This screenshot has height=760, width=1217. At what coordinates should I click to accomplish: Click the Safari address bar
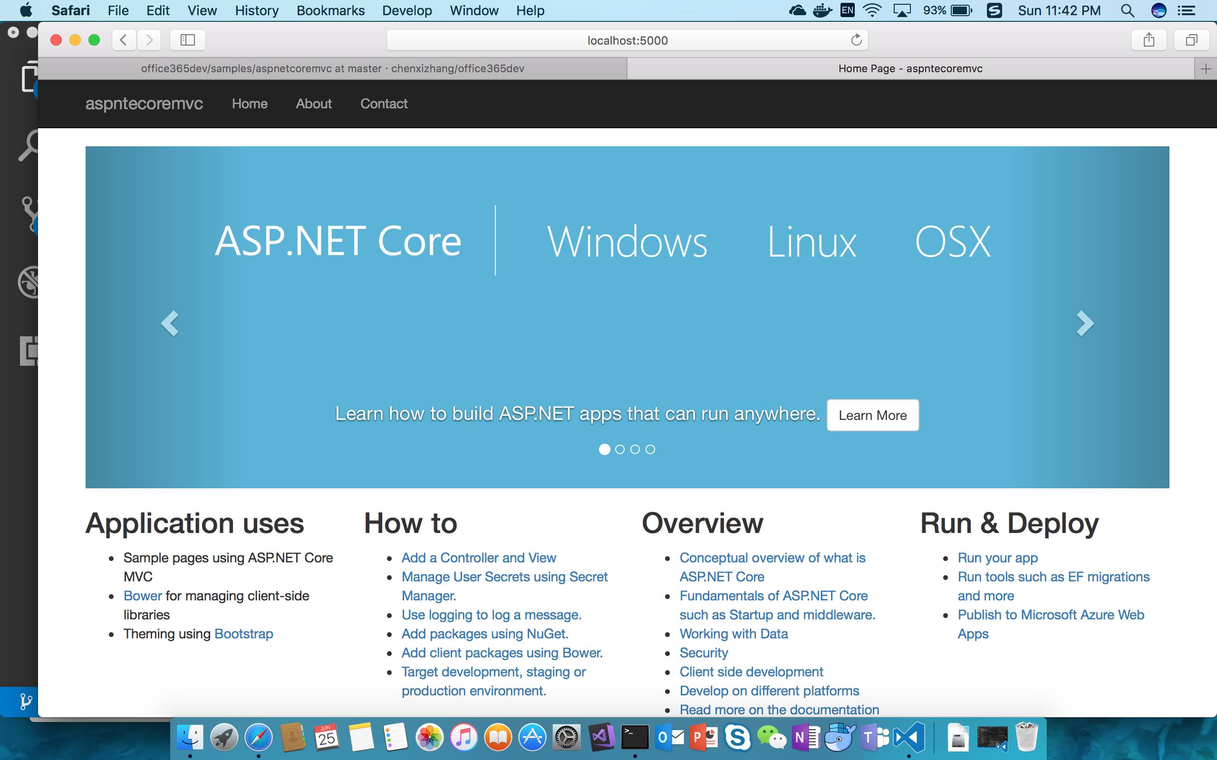[x=628, y=39]
